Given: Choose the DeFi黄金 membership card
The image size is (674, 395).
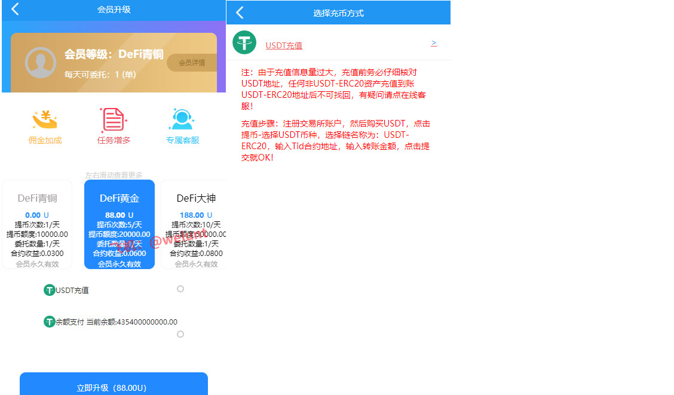Looking at the screenshot, I should click(120, 224).
